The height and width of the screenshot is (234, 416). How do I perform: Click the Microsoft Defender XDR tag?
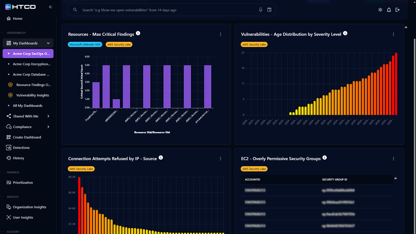coord(85,45)
